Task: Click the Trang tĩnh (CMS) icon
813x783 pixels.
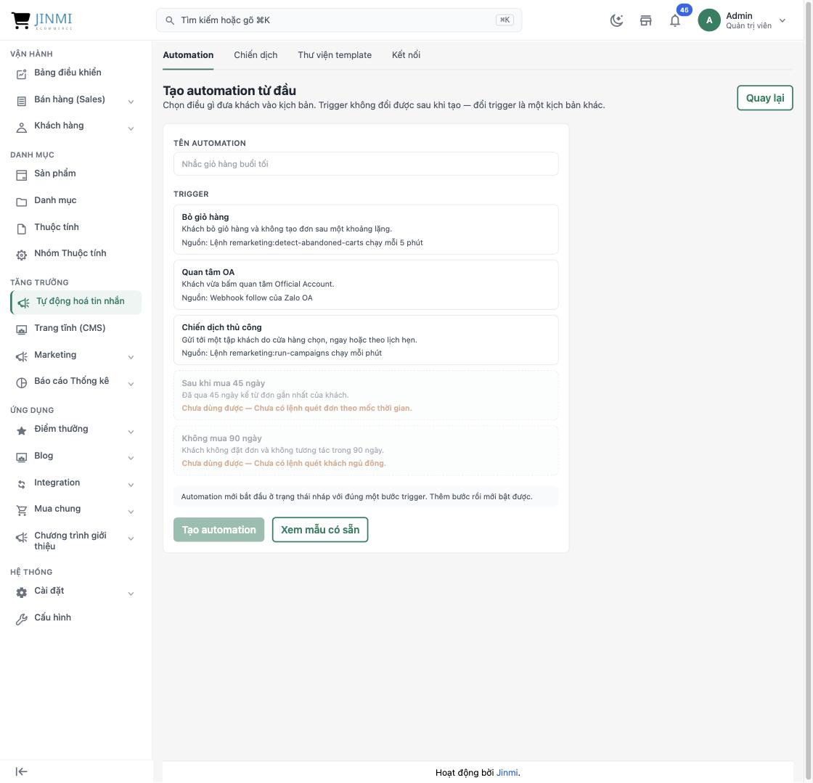Action: coord(21,329)
